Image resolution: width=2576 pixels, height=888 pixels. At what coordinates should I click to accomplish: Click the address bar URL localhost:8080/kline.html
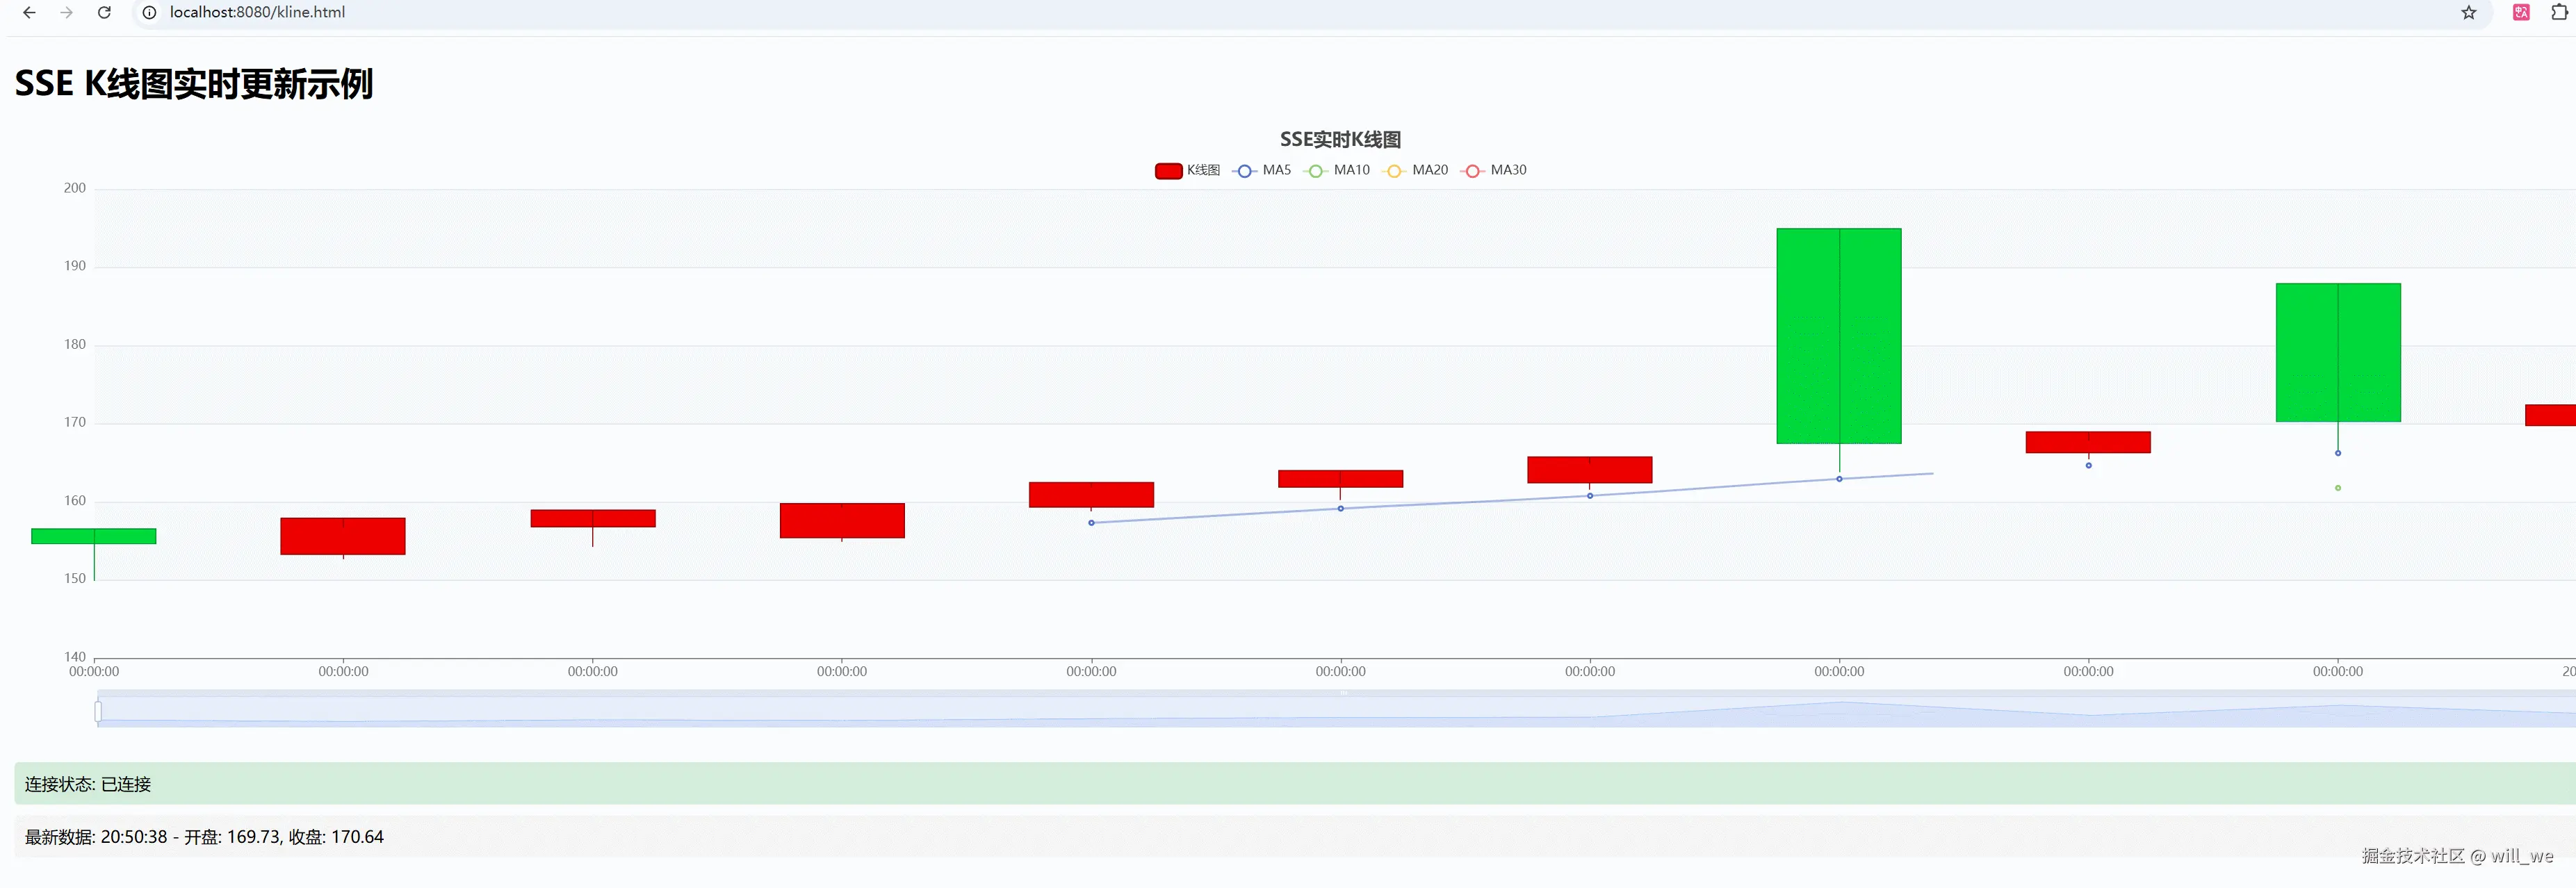(257, 13)
